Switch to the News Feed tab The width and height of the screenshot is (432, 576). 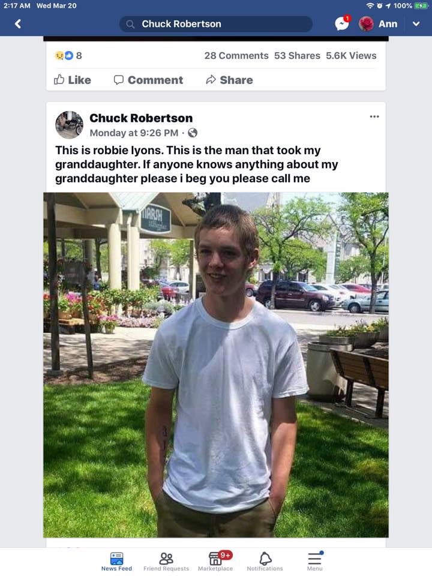(x=116, y=562)
